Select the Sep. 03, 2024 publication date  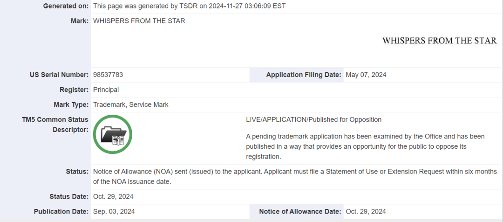coord(114,211)
